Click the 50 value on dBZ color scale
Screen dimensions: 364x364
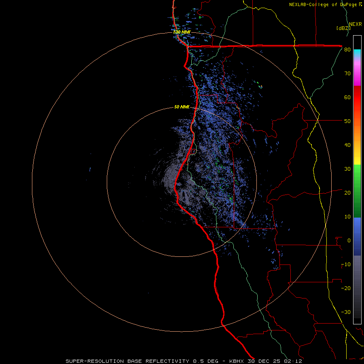[347, 121]
